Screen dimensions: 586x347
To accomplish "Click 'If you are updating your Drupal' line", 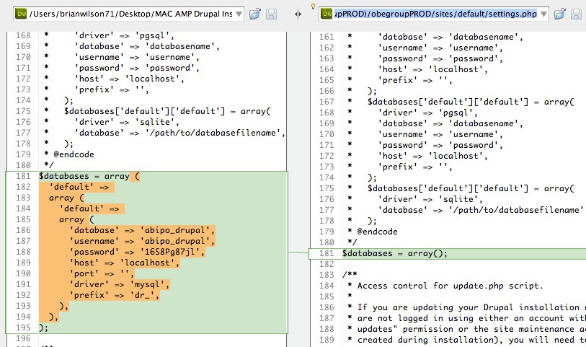I will click(x=471, y=308).
